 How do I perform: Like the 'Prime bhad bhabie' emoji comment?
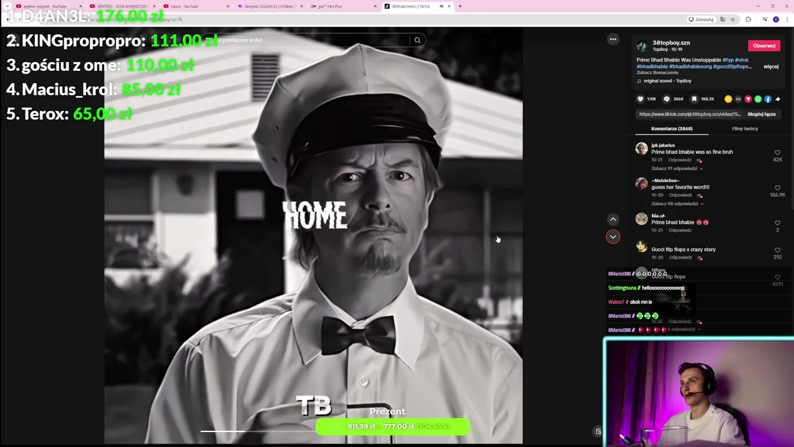777,223
